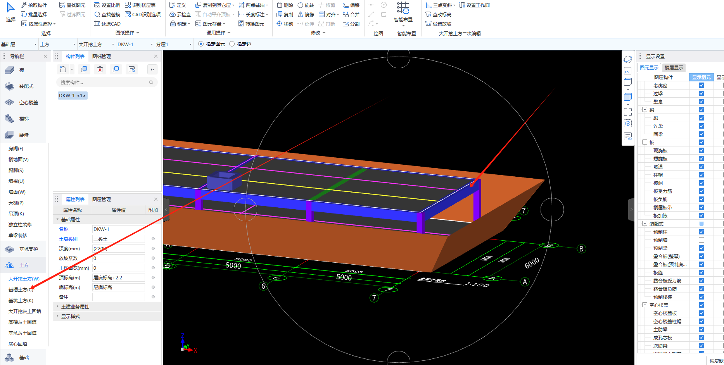Toggle 过梁 display checkbox

(x=702, y=93)
